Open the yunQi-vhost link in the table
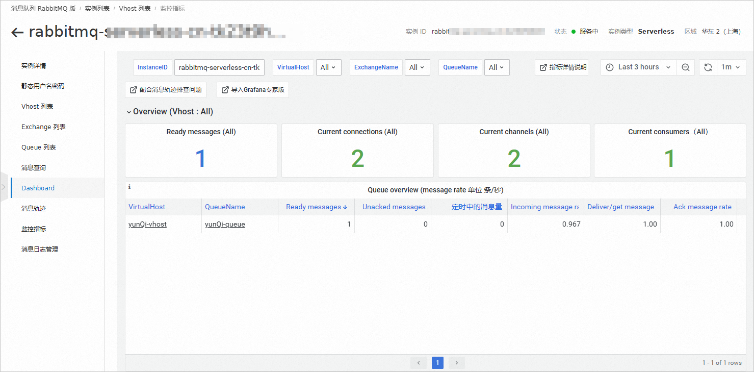This screenshot has height=372, width=754. (x=147, y=224)
